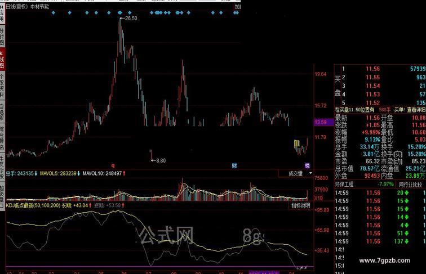
Task: Click the yellow marker icon near latest candles
Action: coord(297,143)
